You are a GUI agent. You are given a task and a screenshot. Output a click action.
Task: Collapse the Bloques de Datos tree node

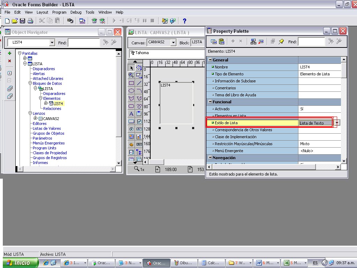(30, 83)
